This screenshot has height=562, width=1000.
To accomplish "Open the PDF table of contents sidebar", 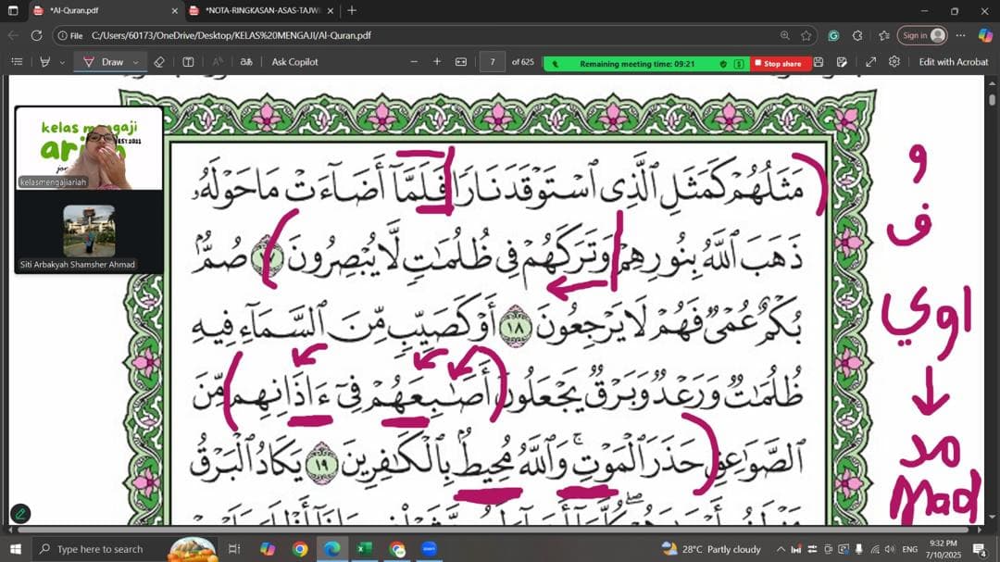I will (18, 62).
